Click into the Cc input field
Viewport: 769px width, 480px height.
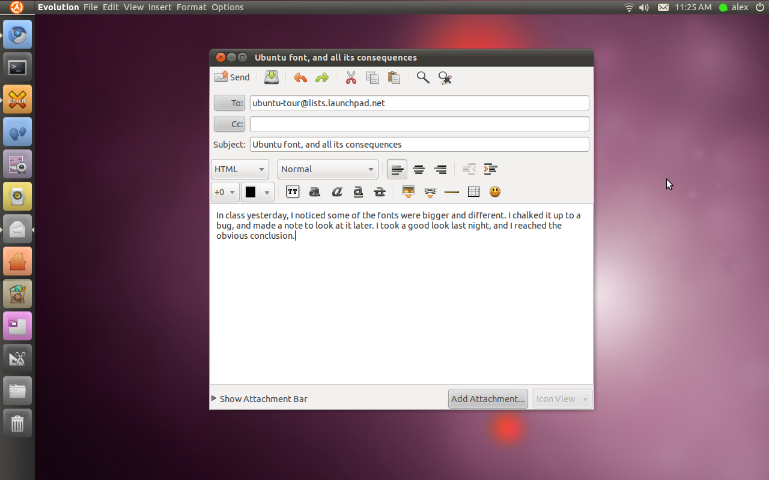click(x=419, y=124)
